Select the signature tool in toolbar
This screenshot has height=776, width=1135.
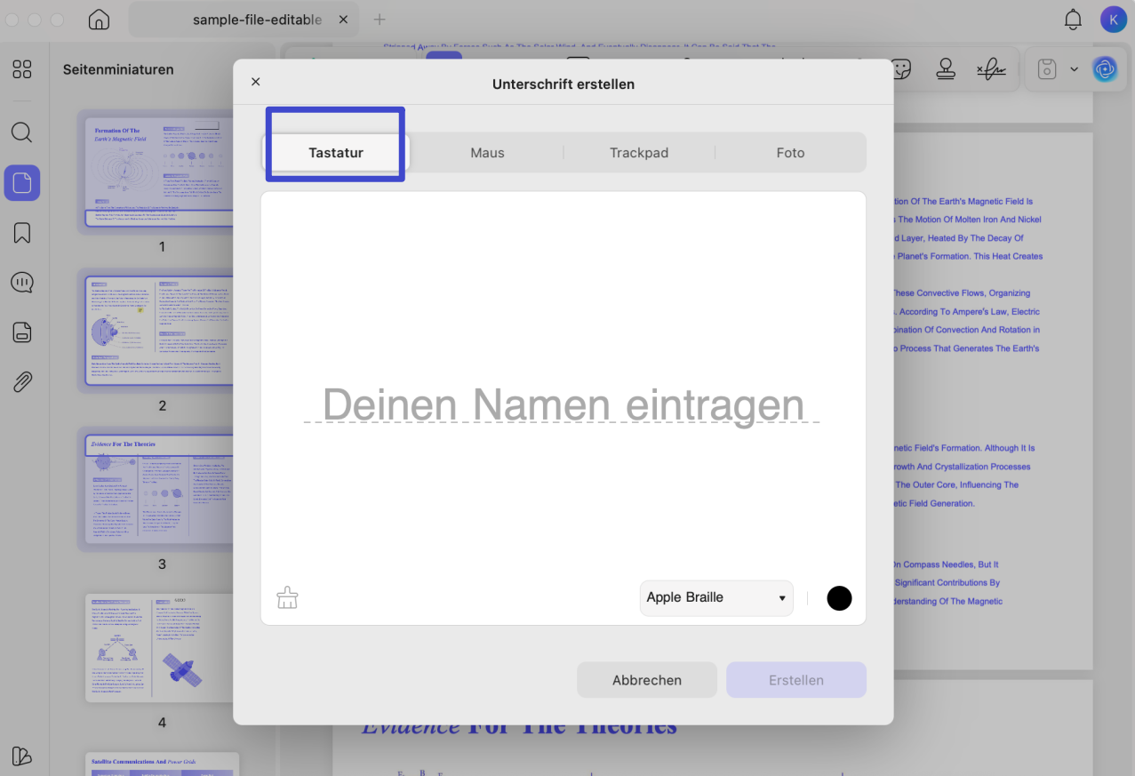pos(990,69)
